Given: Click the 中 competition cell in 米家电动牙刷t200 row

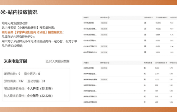Looking at the screenshot, I should click(x=145, y=102).
